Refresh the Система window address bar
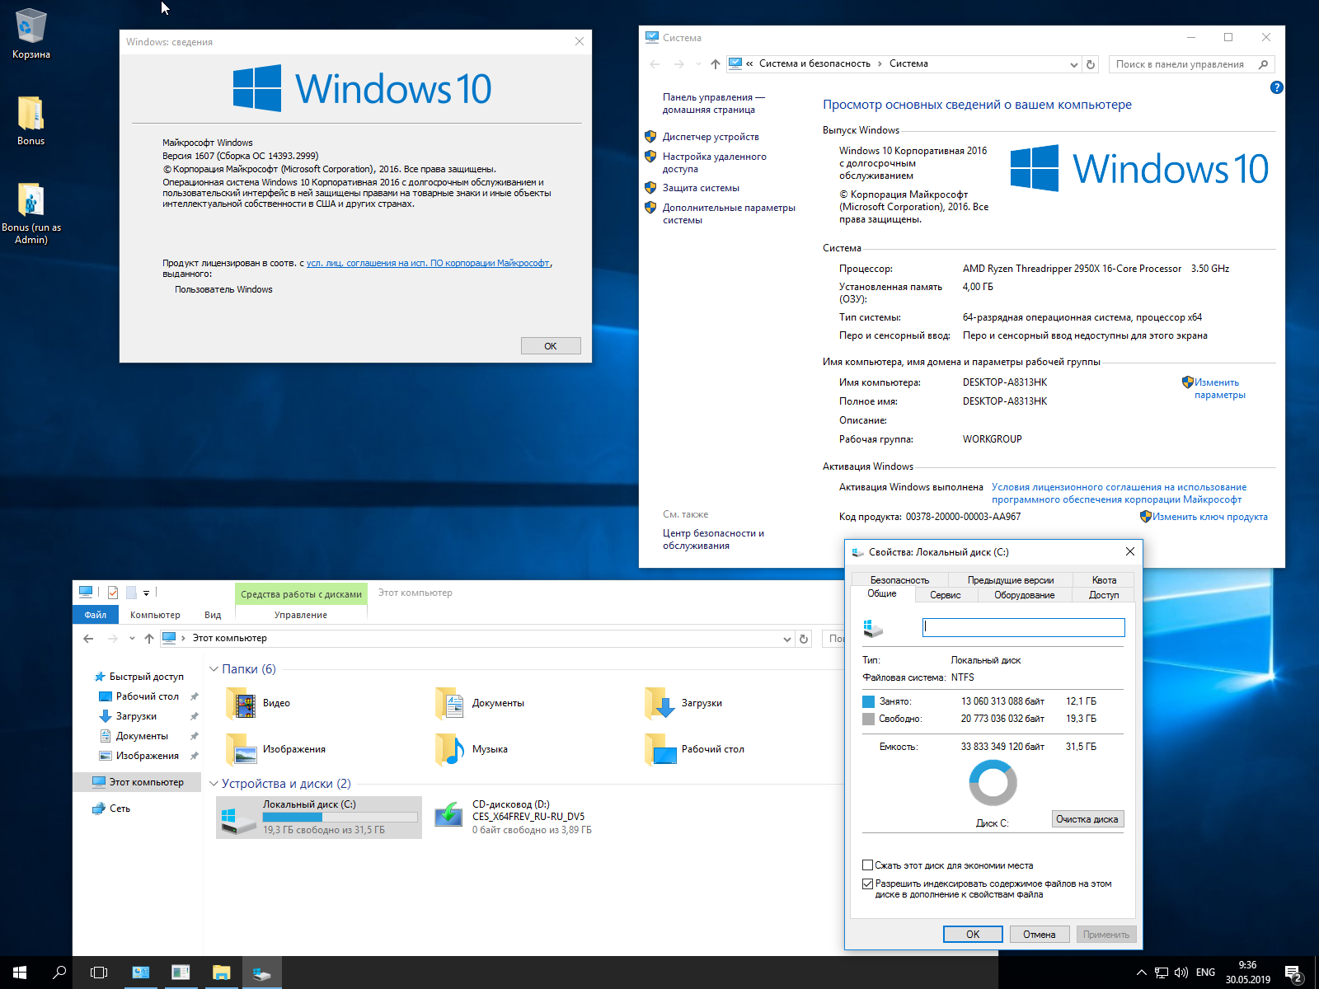1319x989 pixels. (1091, 64)
